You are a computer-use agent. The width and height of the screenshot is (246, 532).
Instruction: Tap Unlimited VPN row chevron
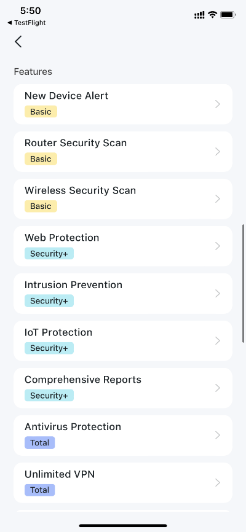tap(218, 482)
